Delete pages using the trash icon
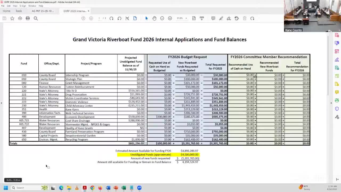 coord(245,18)
